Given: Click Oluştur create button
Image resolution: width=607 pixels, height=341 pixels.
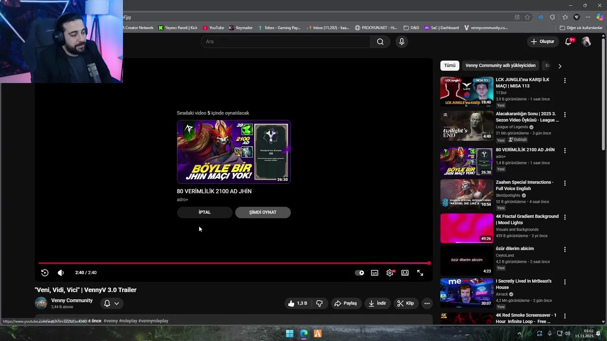Looking at the screenshot, I should pos(542,42).
